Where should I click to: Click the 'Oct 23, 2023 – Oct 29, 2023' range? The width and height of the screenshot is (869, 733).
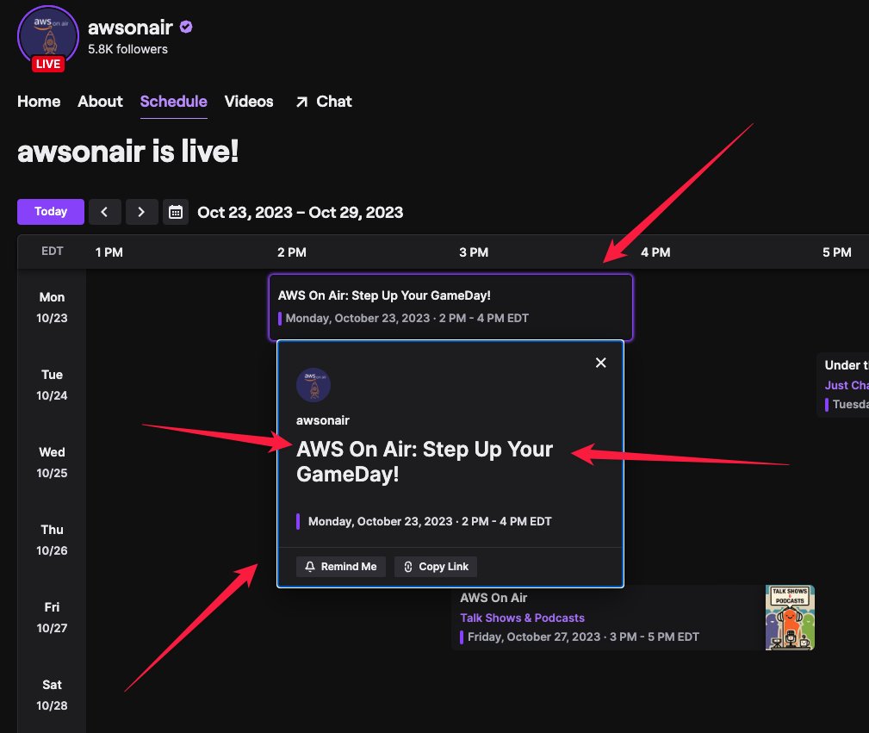coord(301,213)
